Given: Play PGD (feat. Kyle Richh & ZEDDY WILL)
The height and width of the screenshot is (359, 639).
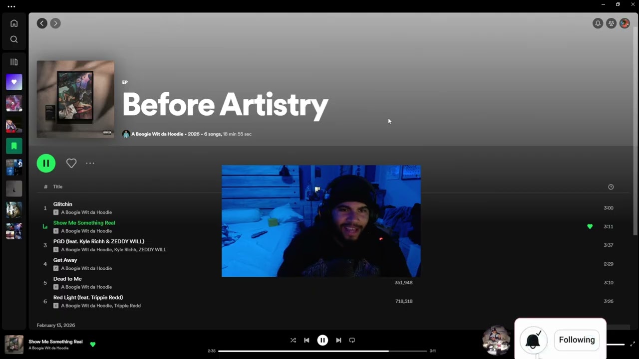Looking at the screenshot, I should tap(99, 241).
